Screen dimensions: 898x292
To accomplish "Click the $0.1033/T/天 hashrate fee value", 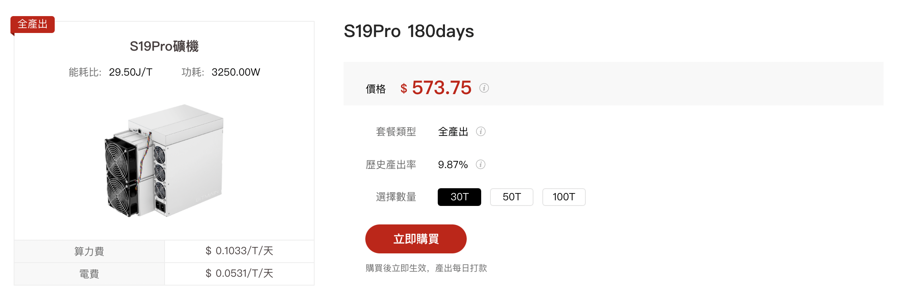I will click(239, 251).
